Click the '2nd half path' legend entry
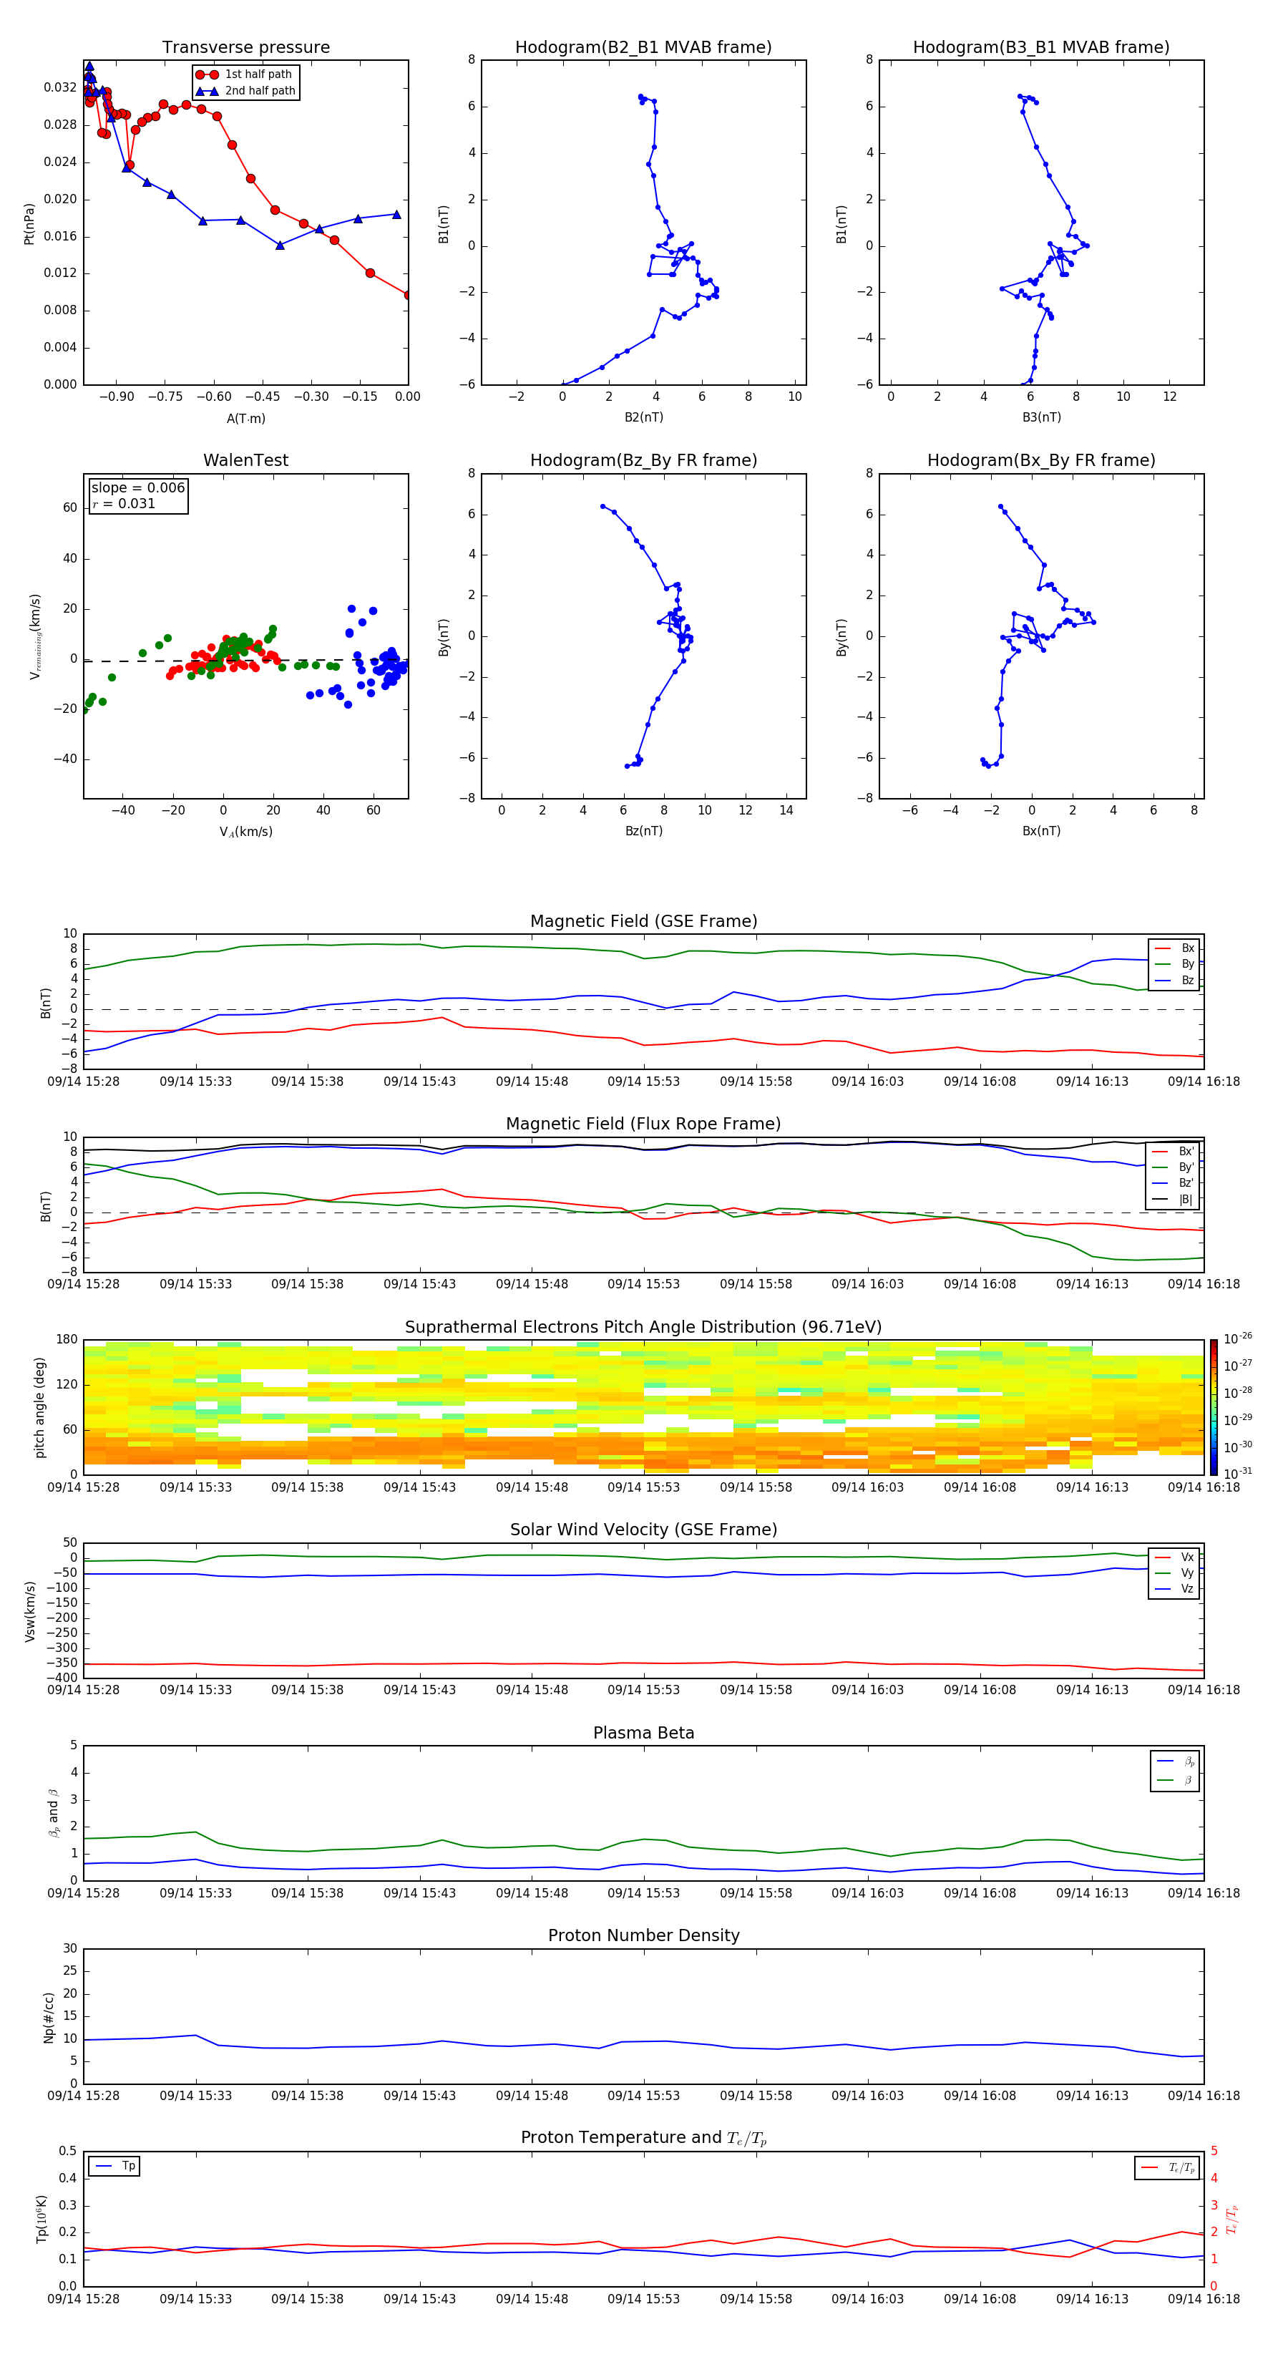The width and height of the screenshot is (1288, 2362). 245,91
